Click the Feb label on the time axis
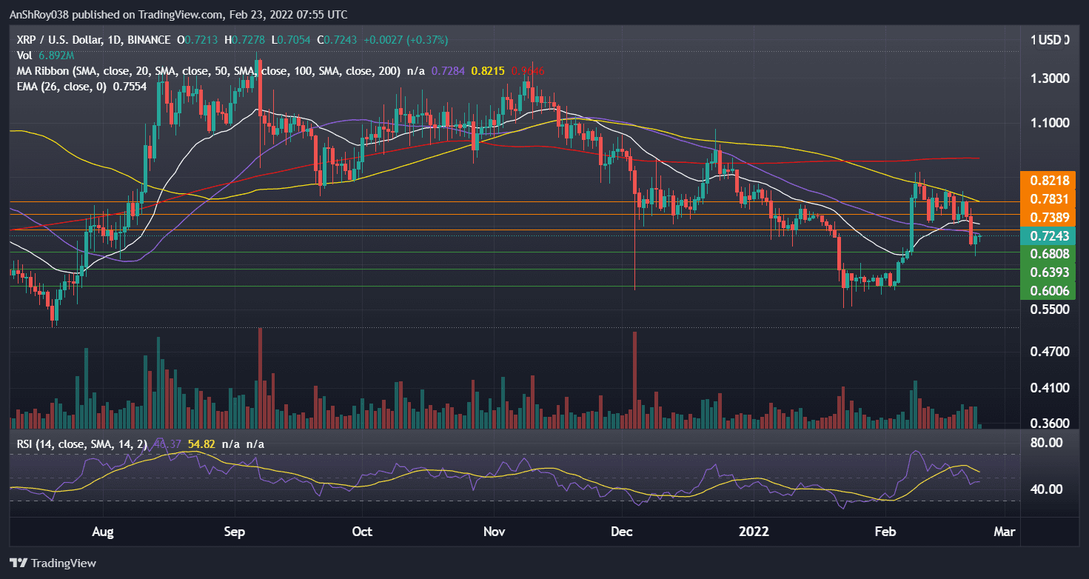The height and width of the screenshot is (579, 1089). [x=885, y=532]
